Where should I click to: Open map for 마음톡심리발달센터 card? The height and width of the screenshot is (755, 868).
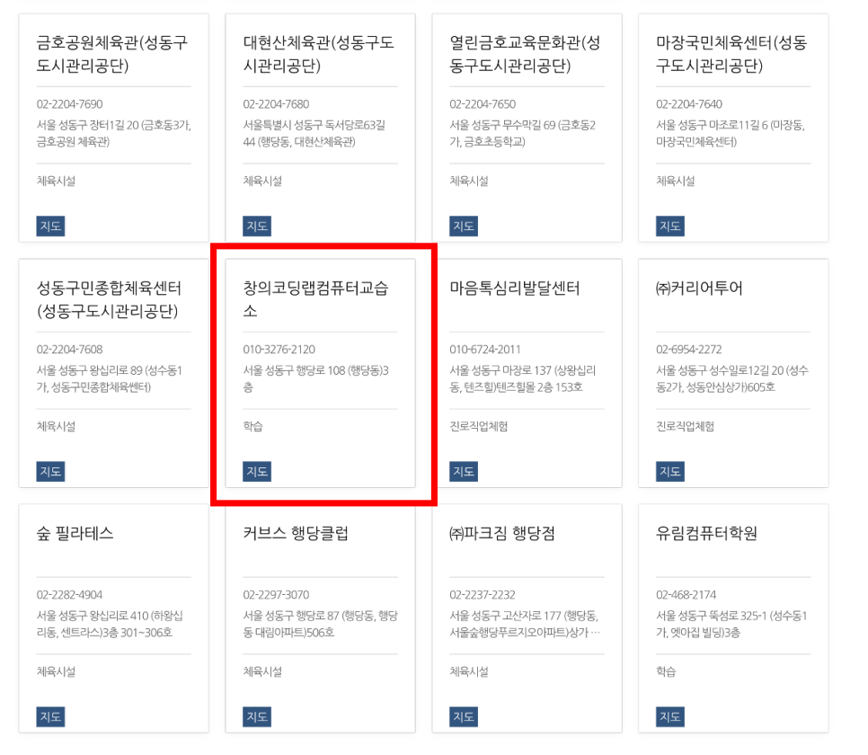point(464,471)
